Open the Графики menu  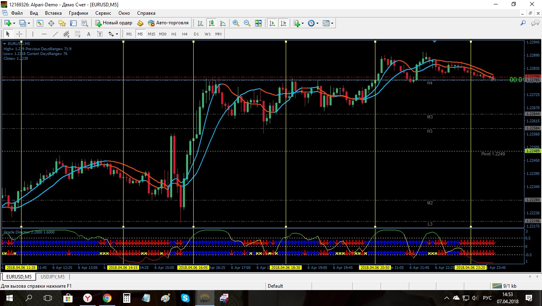pos(79,13)
